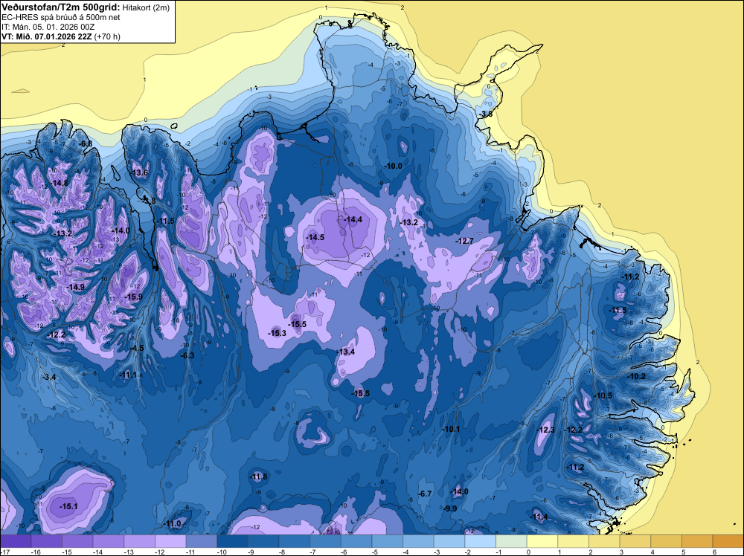Click the -13.6 temperature label

[x=139, y=172]
